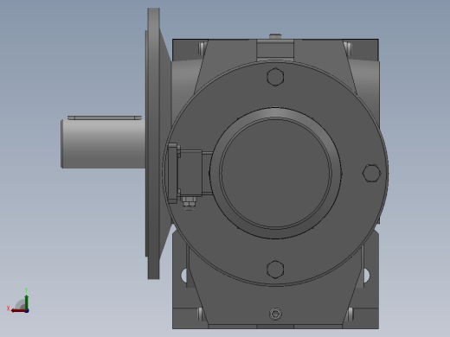450x337 pixels.
Task: Select the thin mounting flange beside the shaft
Action: pyautogui.click(x=153, y=143)
